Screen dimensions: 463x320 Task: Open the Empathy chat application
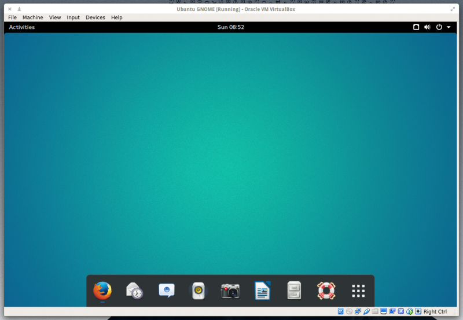point(167,290)
